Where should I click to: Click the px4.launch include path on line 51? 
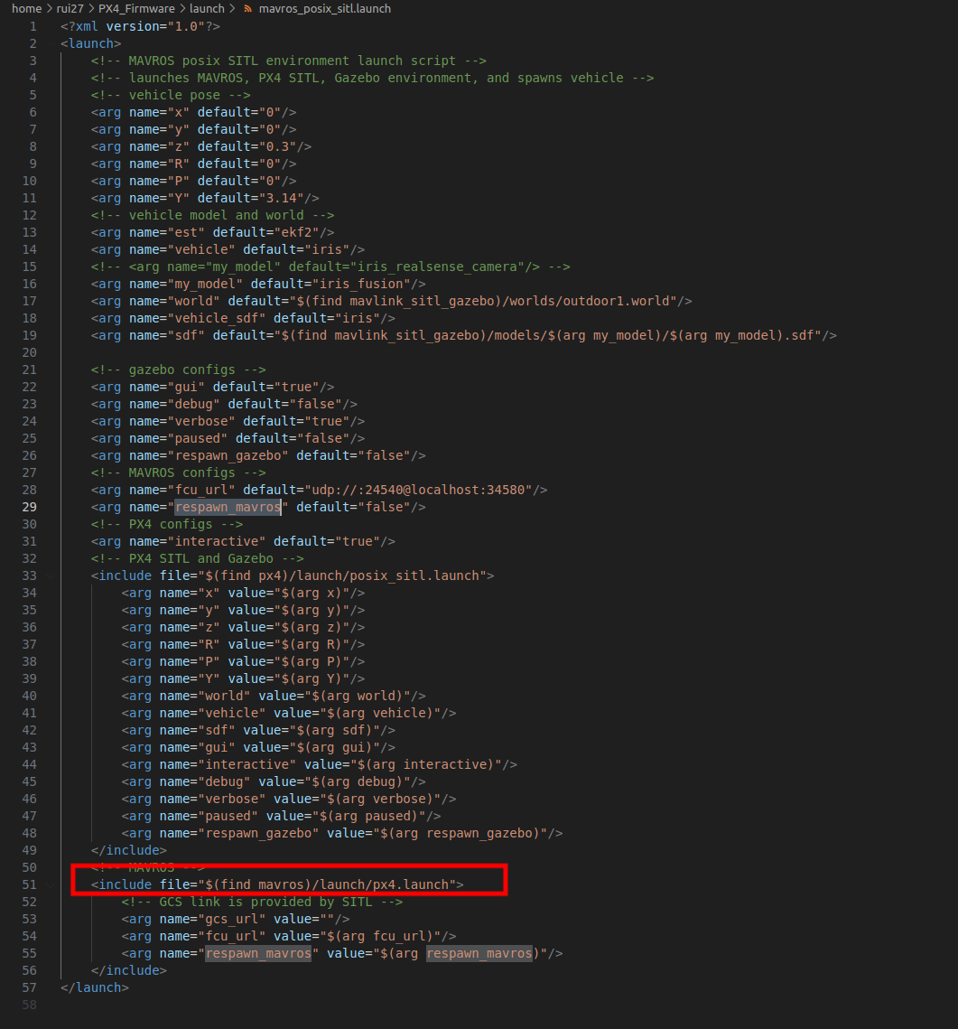[327, 884]
